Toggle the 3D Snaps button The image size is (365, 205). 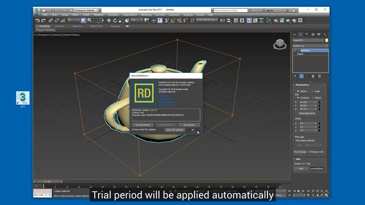coord(167,20)
